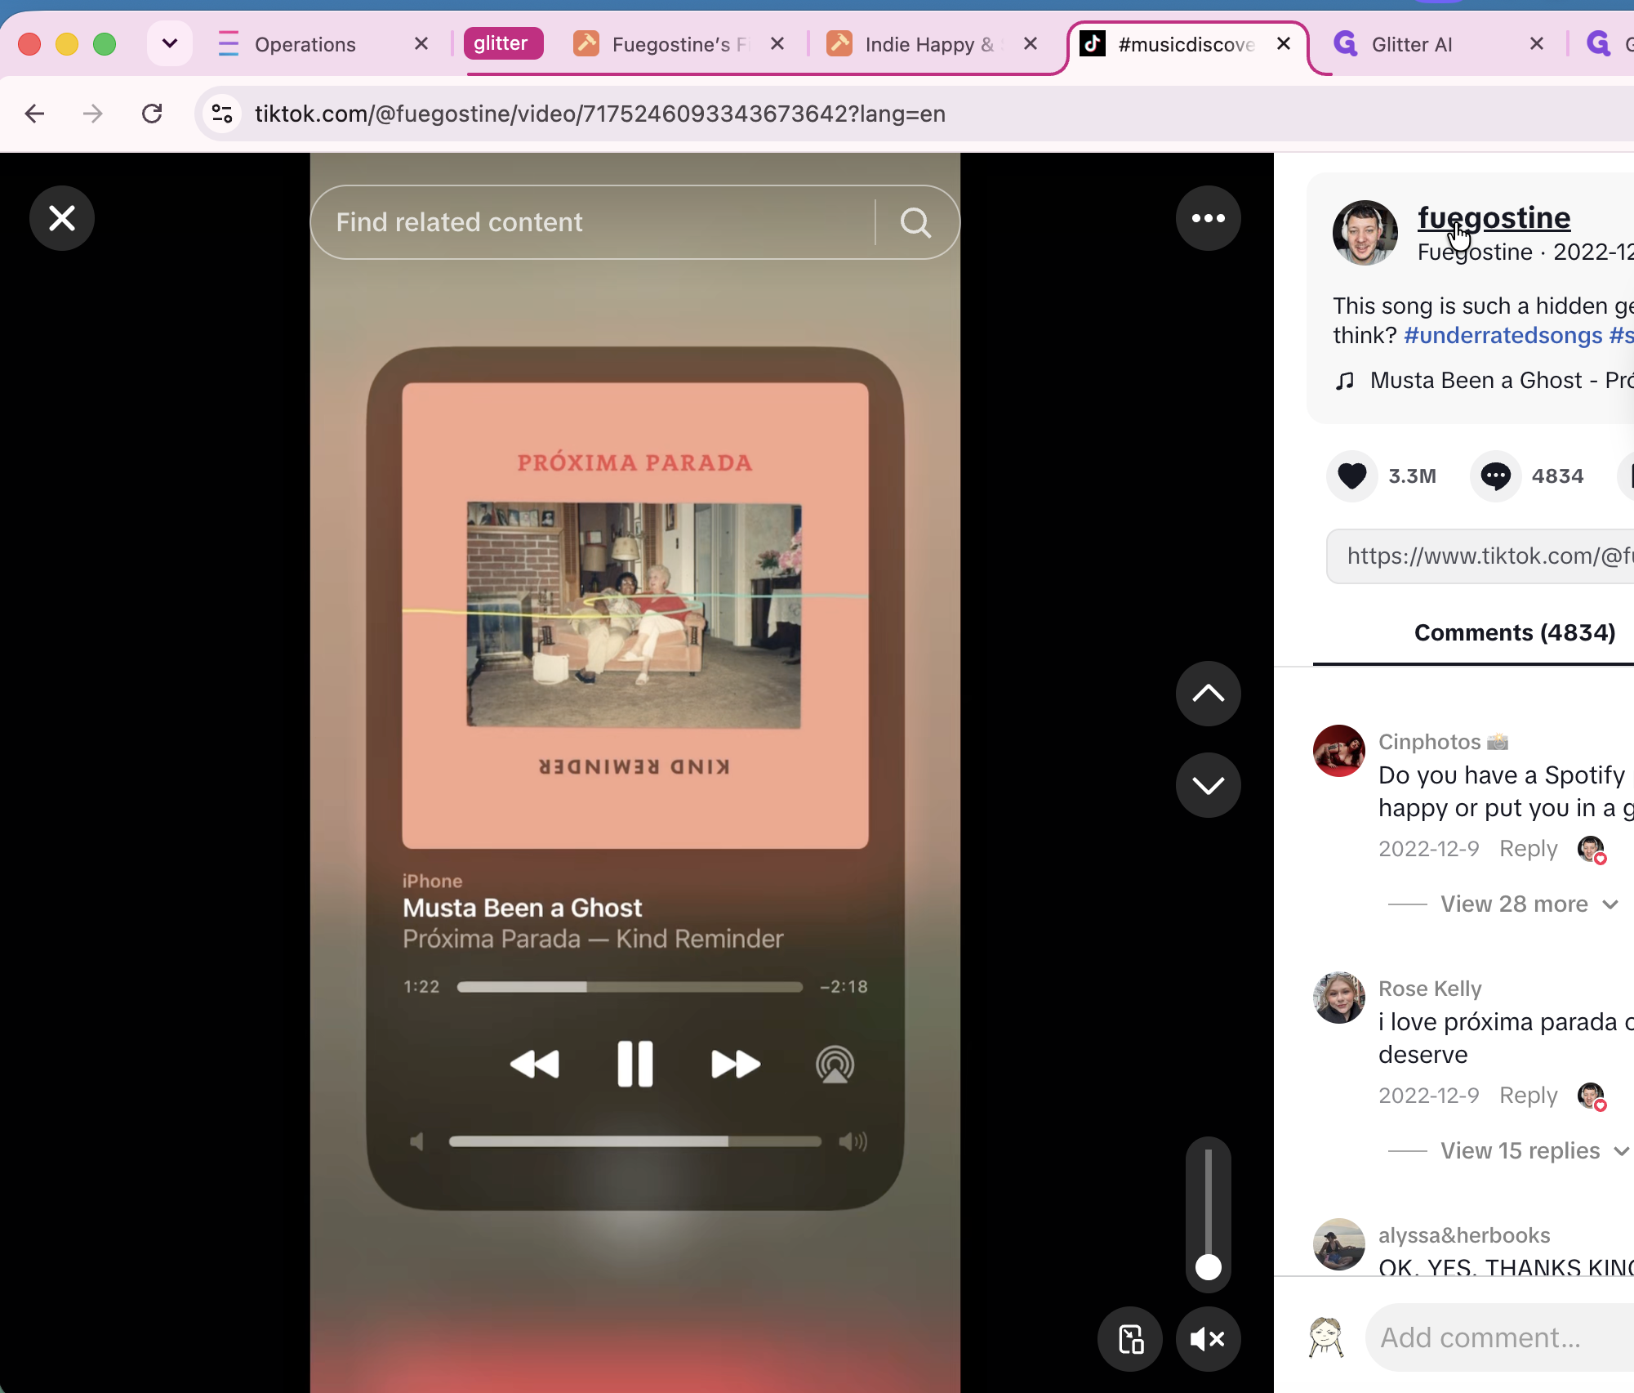View site information icon in address bar
1634x1393 pixels.
(222, 114)
